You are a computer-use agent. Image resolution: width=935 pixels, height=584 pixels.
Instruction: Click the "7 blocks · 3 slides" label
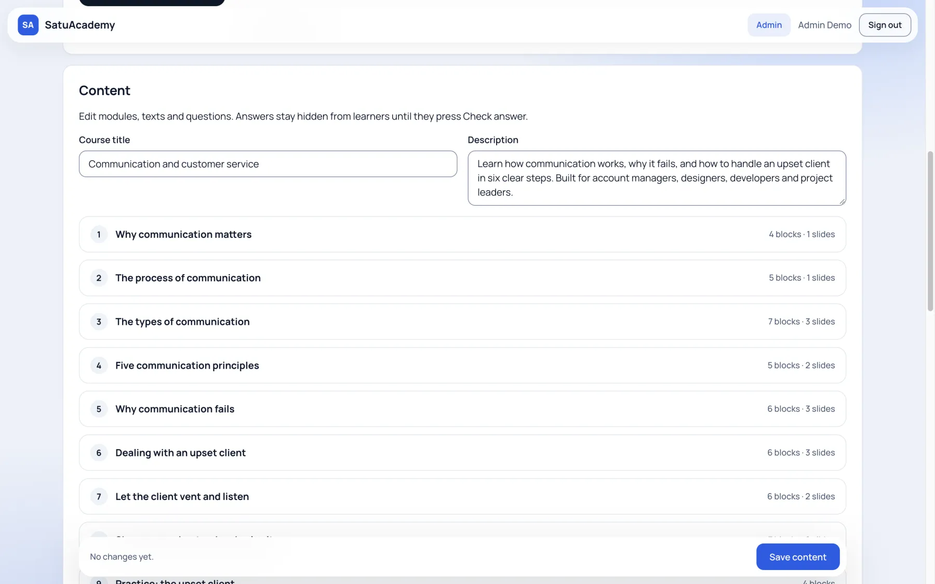click(801, 321)
